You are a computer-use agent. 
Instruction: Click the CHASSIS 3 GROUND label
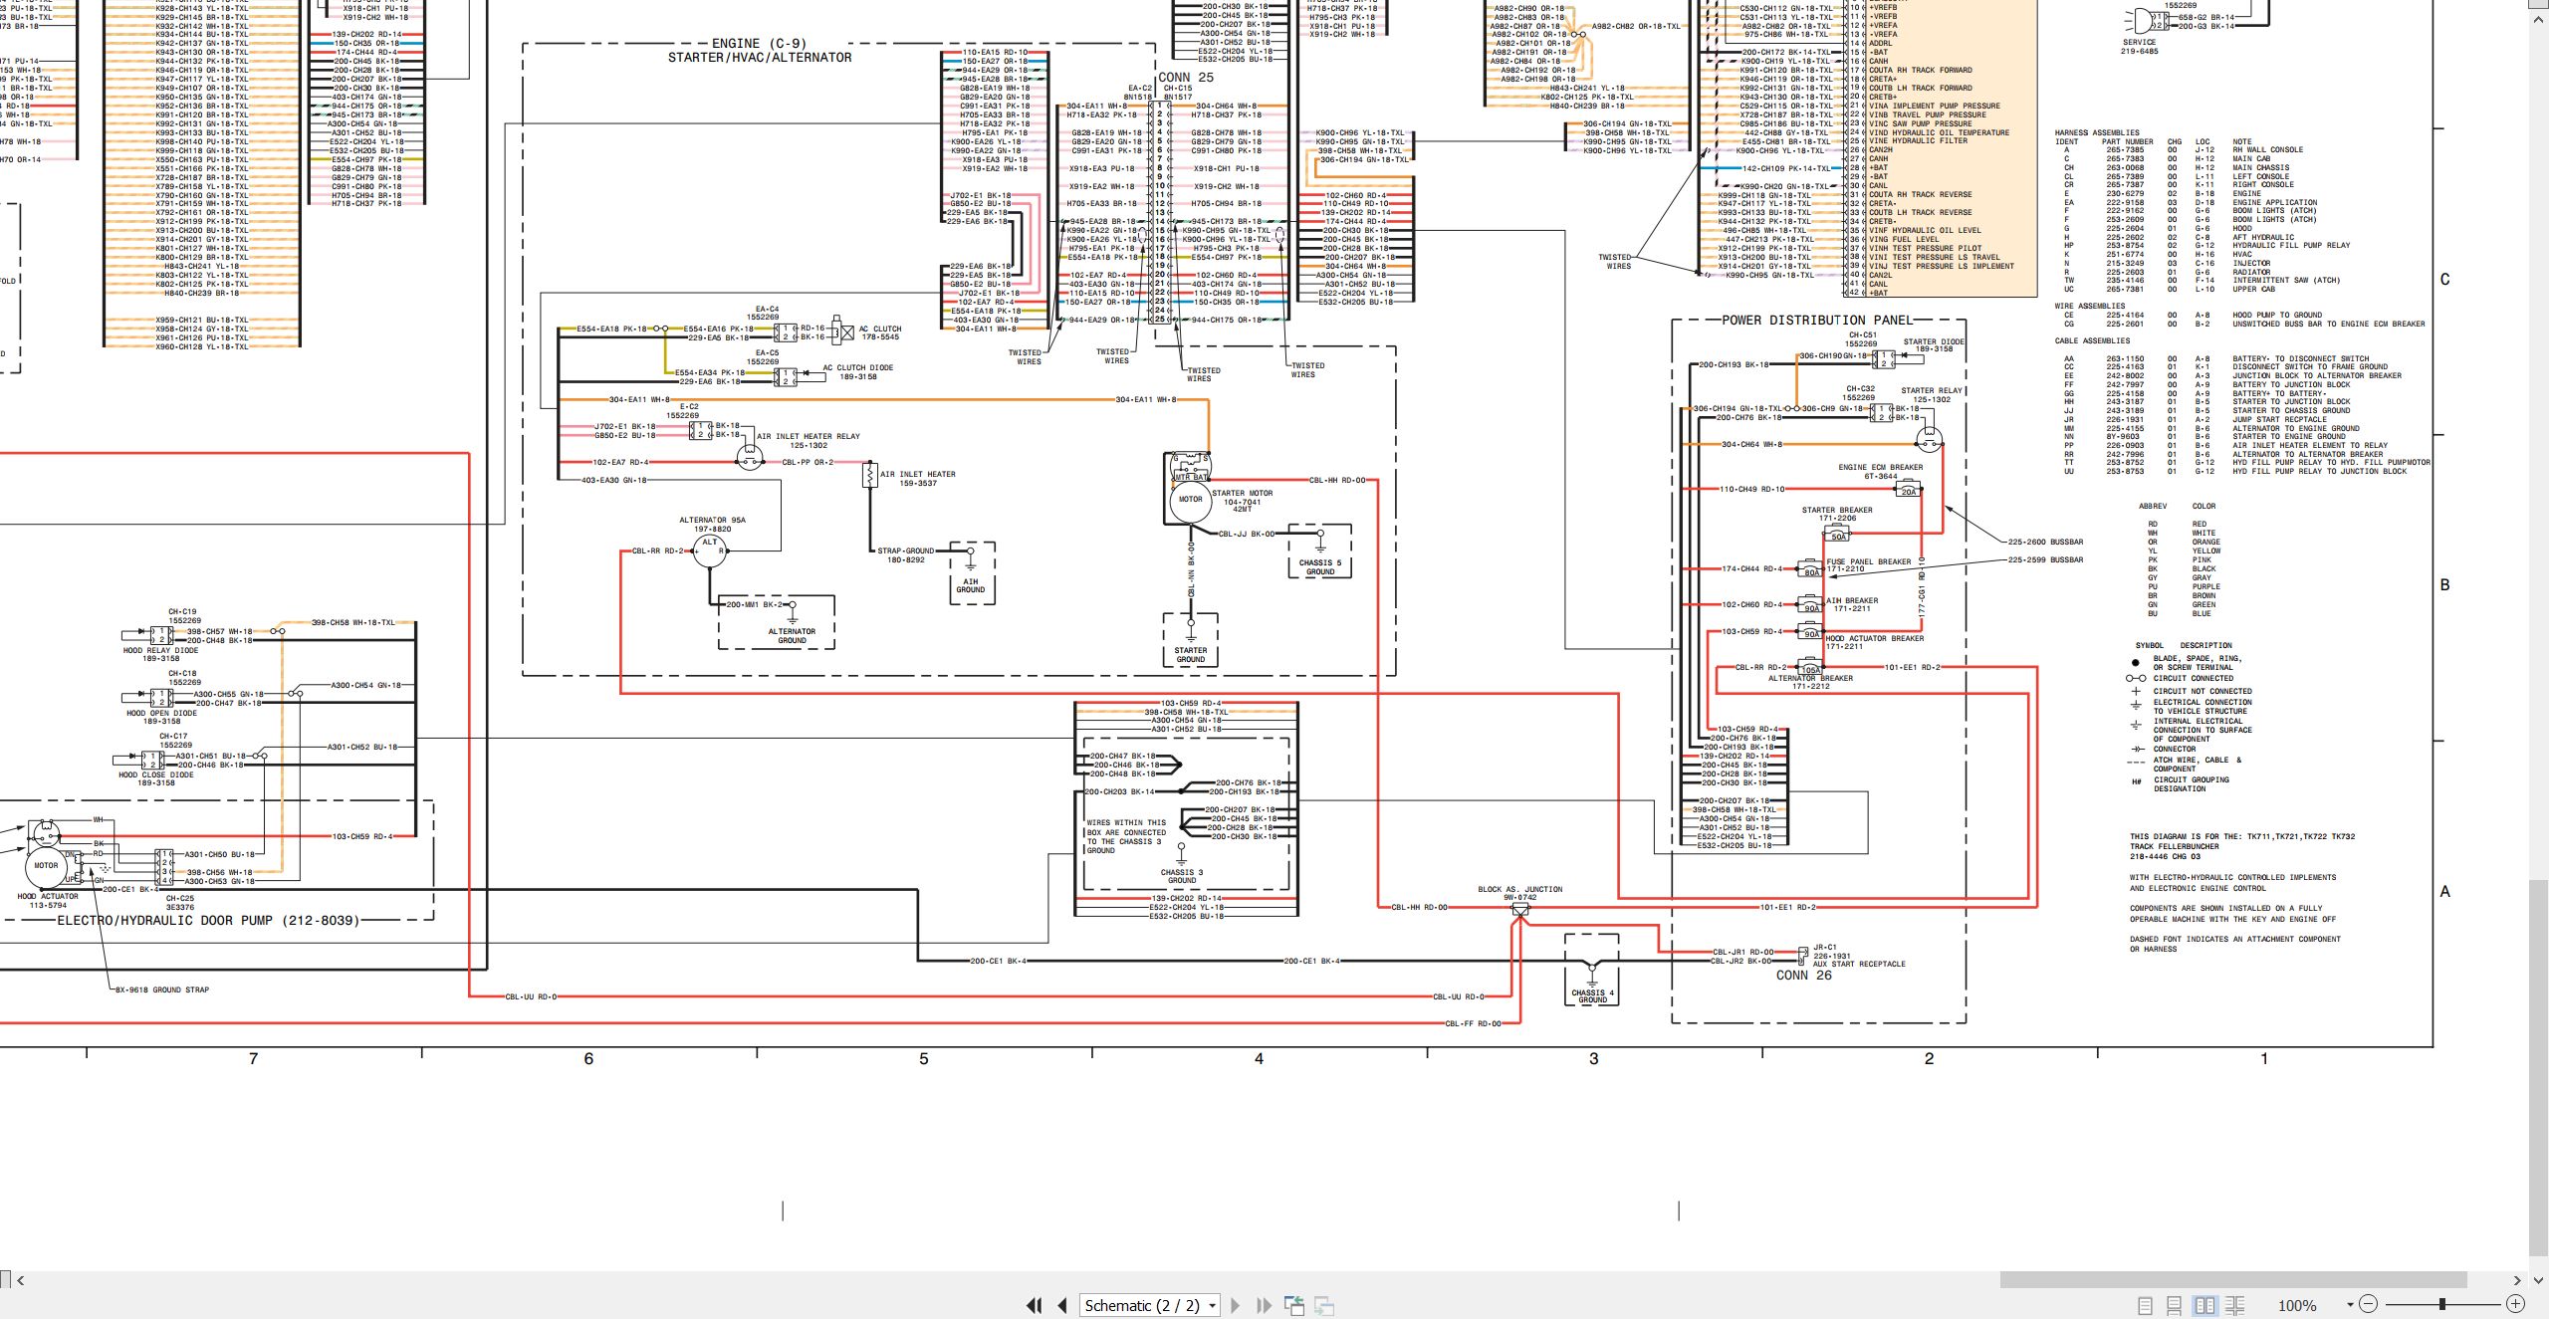coord(1182,876)
